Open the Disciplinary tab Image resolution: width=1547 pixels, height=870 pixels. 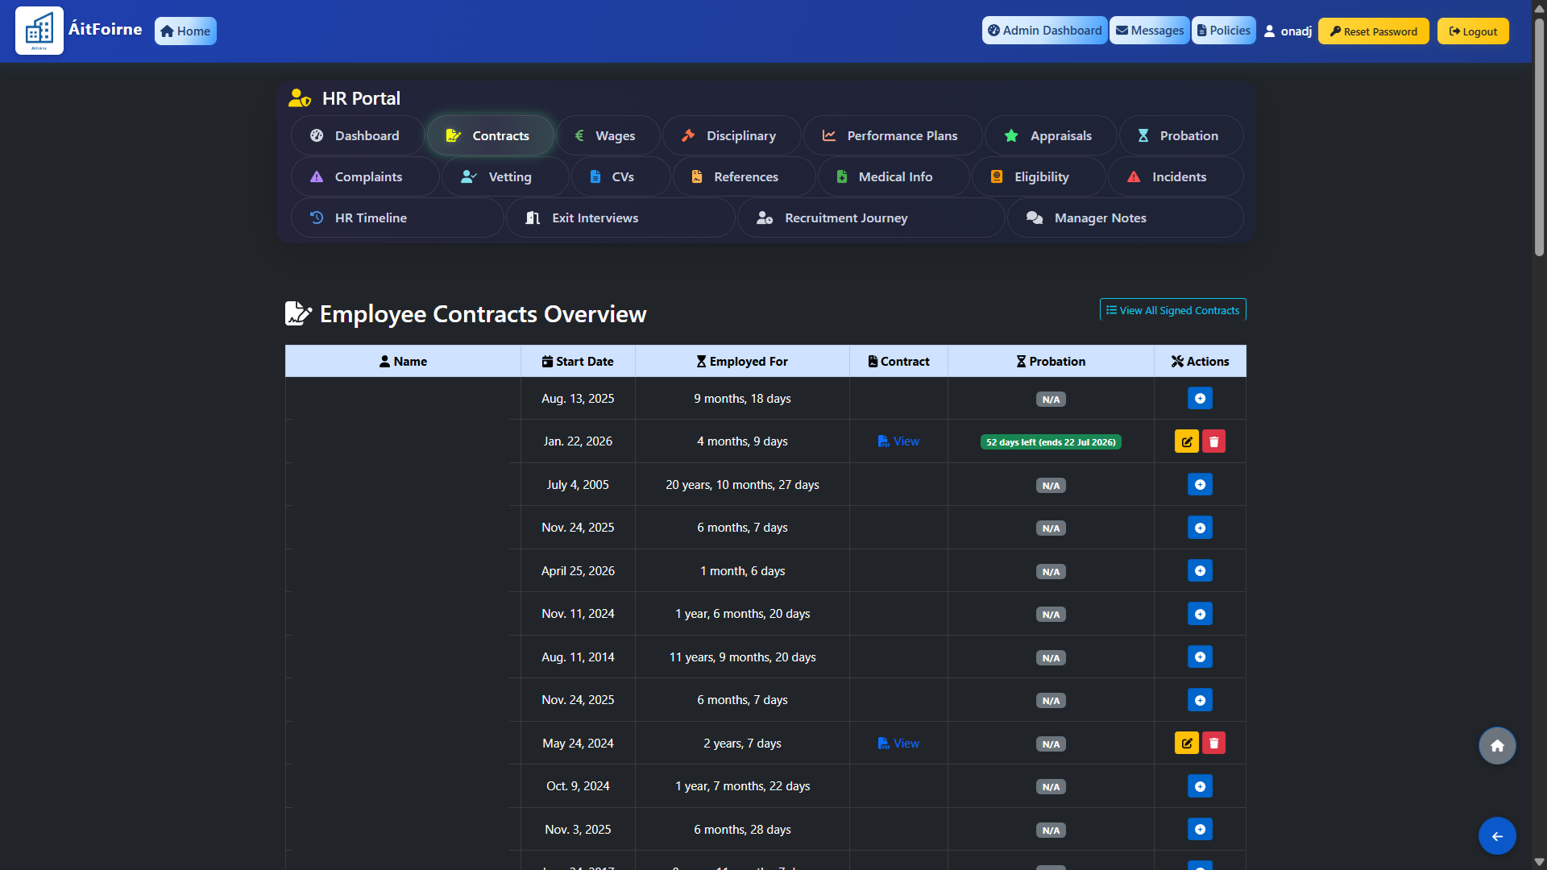(x=732, y=135)
